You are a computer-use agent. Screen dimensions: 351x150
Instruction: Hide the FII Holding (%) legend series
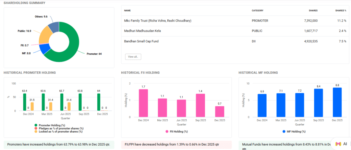tap(176, 131)
